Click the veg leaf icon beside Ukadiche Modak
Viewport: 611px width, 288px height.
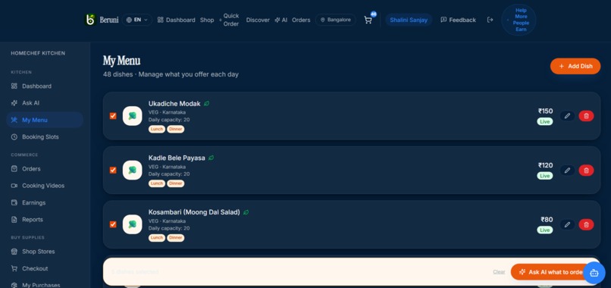206,104
